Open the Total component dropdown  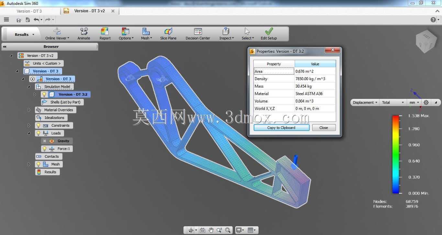coord(393,102)
